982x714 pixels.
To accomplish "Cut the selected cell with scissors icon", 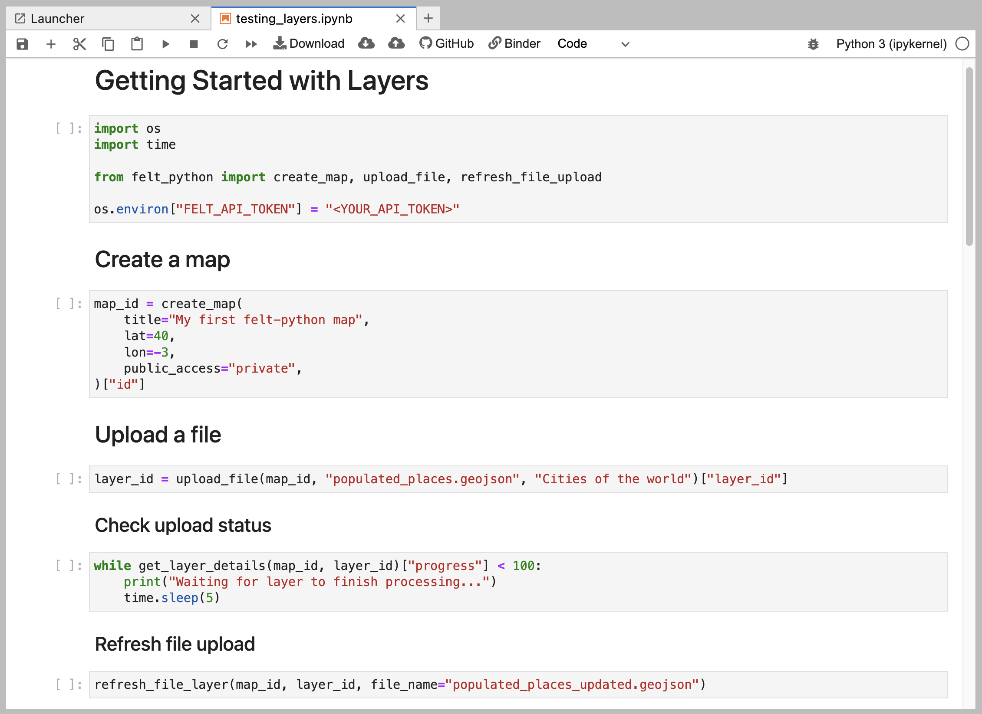I will pyautogui.click(x=79, y=44).
